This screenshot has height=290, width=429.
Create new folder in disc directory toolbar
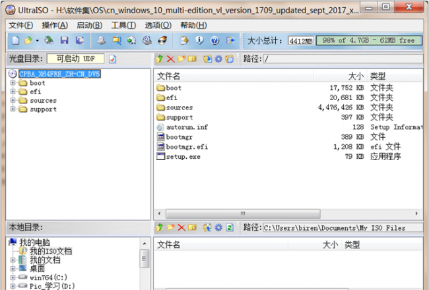pyautogui.click(x=181, y=59)
